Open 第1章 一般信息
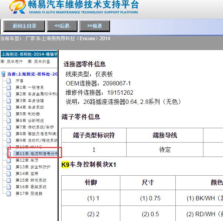Screen dimensions: 223x221 pyautogui.click(x=30, y=87)
